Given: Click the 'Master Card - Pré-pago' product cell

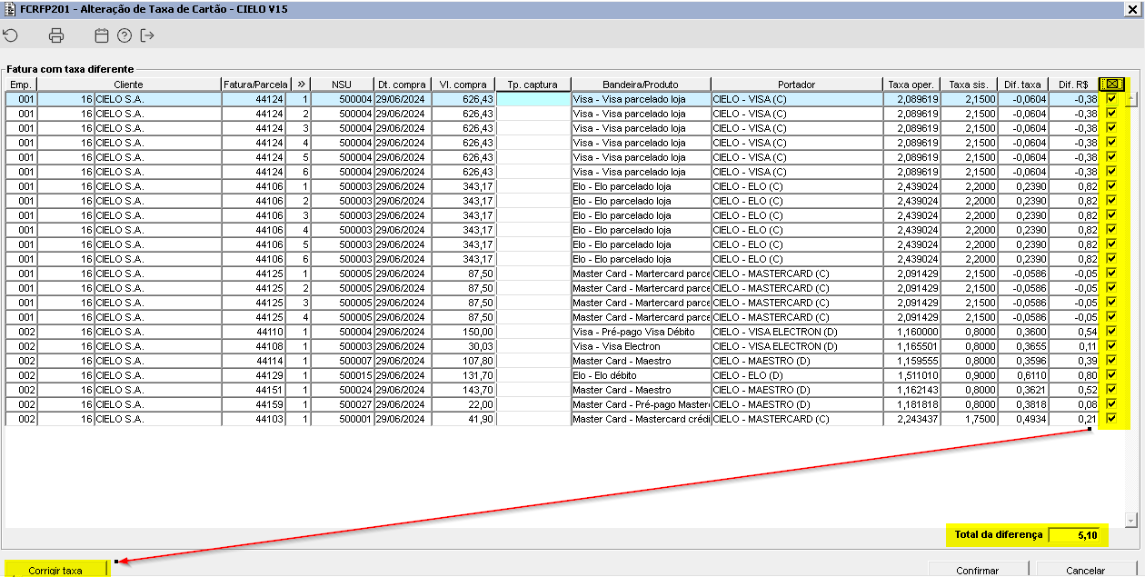Looking at the screenshot, I should pyautogui.click(x=641, y=404).
